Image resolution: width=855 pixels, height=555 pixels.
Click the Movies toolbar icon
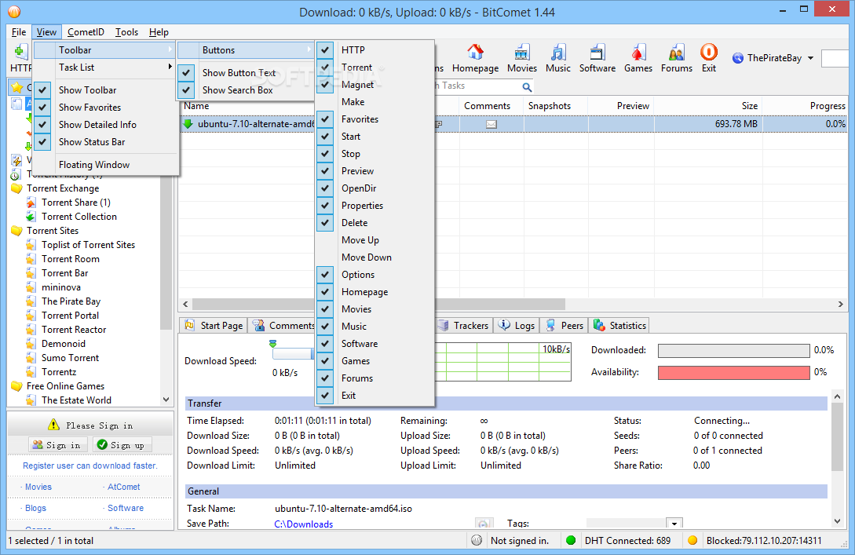click(x=522, y=53)
